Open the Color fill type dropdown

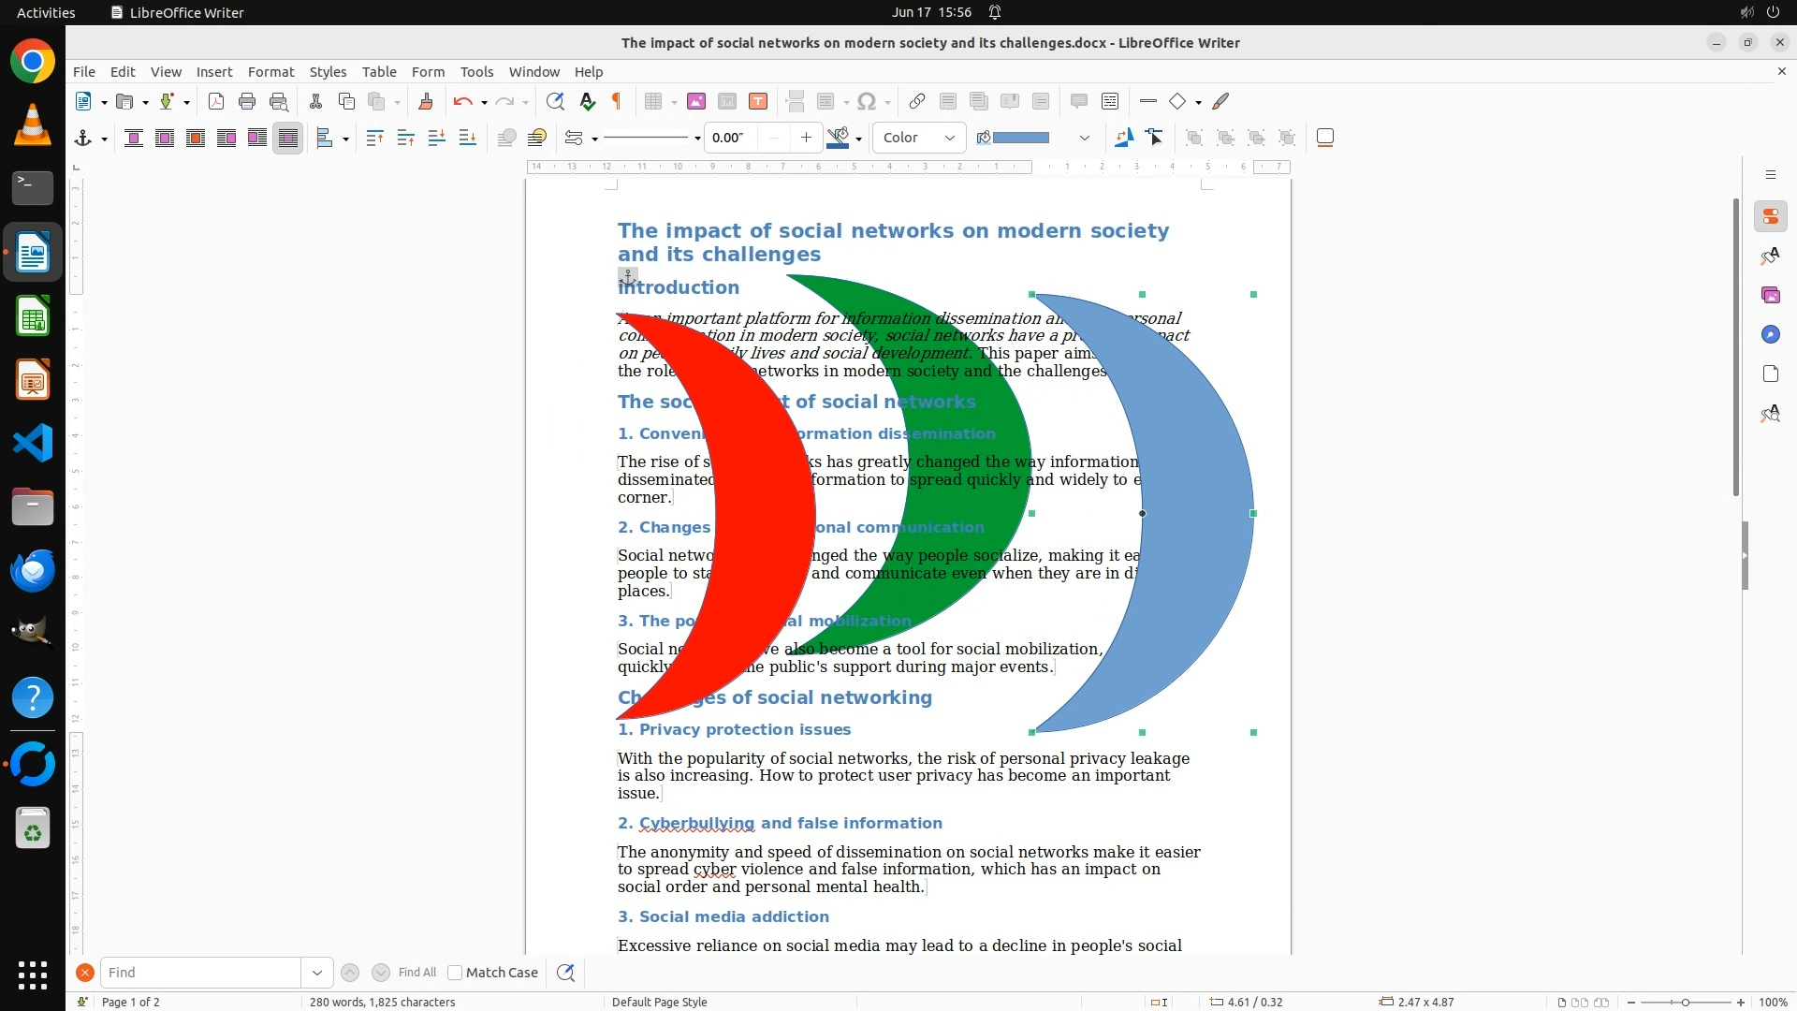click(x=919, y=139)
